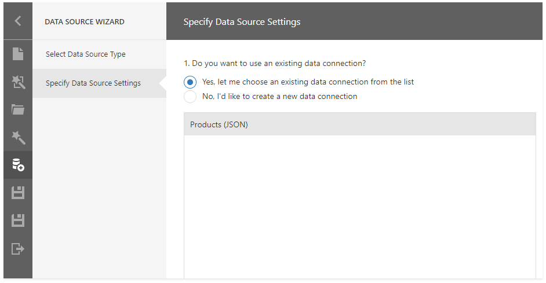
Task: Click the Open folder icon
Action: (x=18, y=109)
